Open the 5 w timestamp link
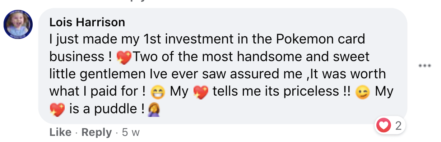Viewport: 441px width, 142px height. click(131, 132)
